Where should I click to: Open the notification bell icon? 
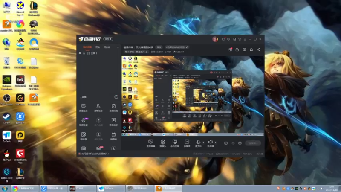pos(251,49)
